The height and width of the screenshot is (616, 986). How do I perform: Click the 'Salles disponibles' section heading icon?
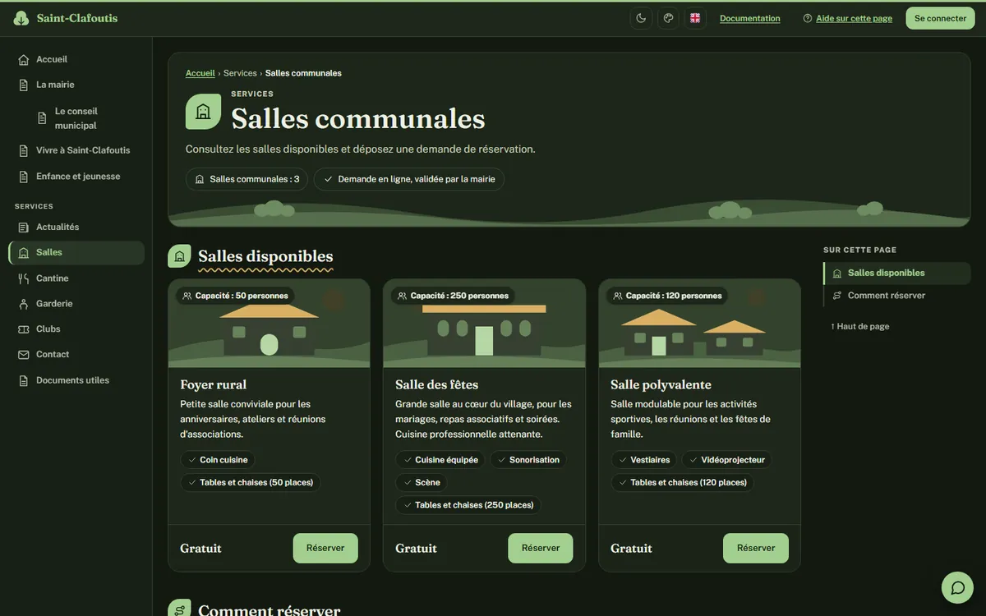point(179,256)
